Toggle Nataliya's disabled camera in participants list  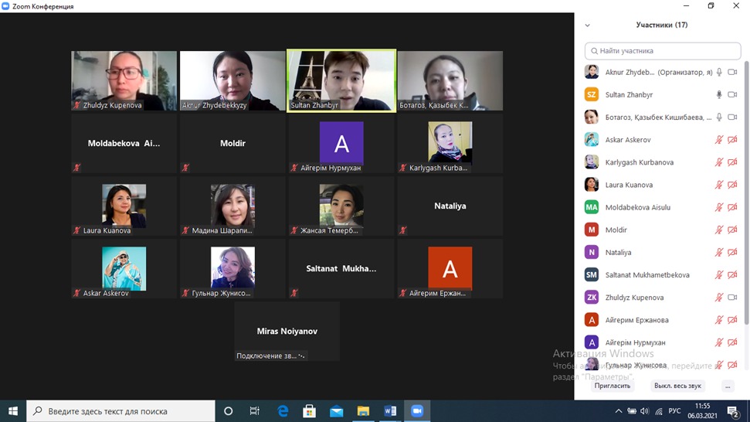[x=732, y=253]
